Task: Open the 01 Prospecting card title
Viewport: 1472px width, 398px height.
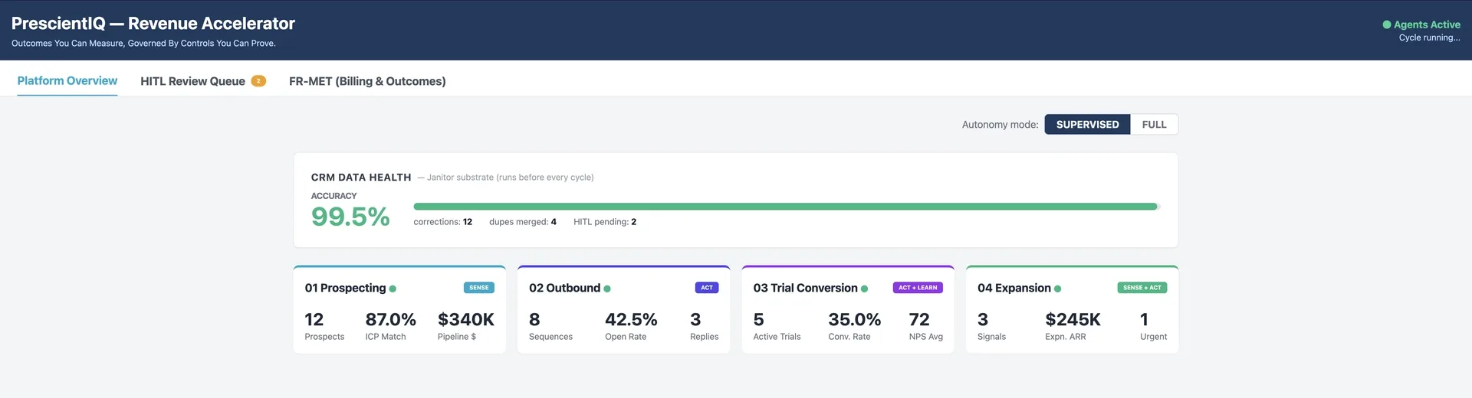Action: click(x=345, y=288)
